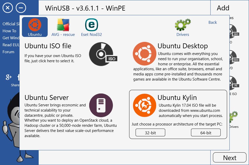Select the Ubuntu ISO file disc icon

[103, 53]
